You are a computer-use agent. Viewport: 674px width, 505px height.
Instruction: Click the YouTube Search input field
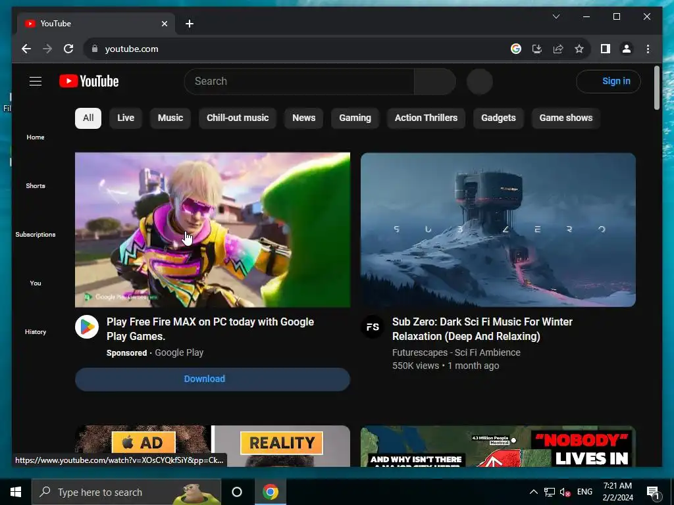pyautogui.click(x=299, y=81)
